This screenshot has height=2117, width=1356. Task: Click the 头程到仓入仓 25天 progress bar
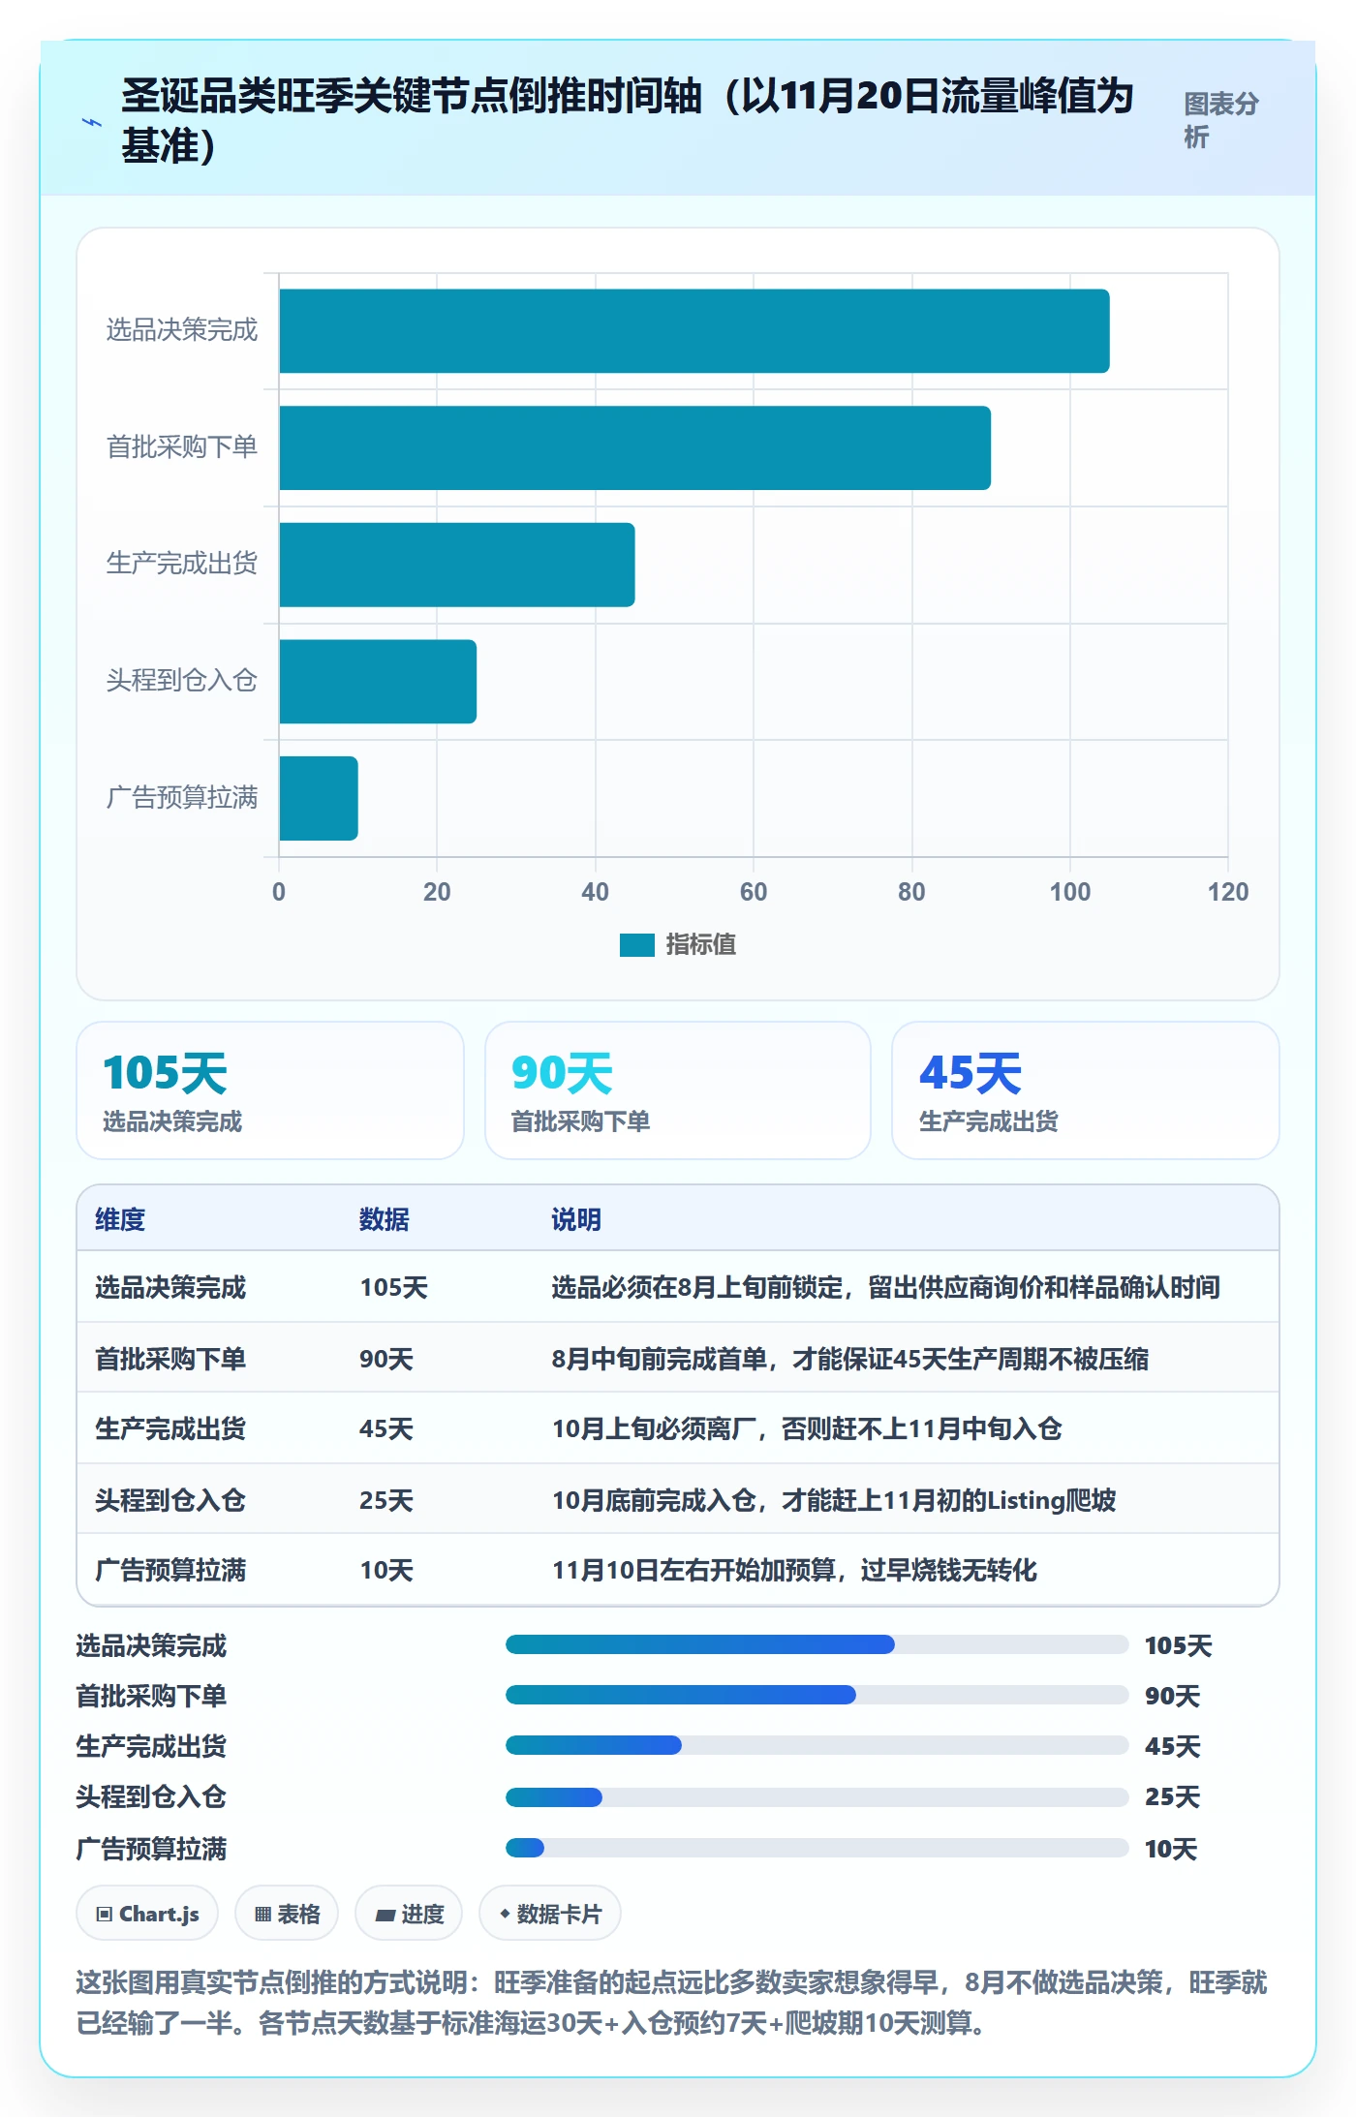click(x=817, y=1797)
